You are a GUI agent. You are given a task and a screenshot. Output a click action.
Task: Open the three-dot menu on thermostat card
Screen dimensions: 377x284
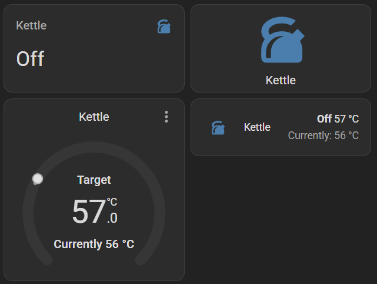point(166,117)
